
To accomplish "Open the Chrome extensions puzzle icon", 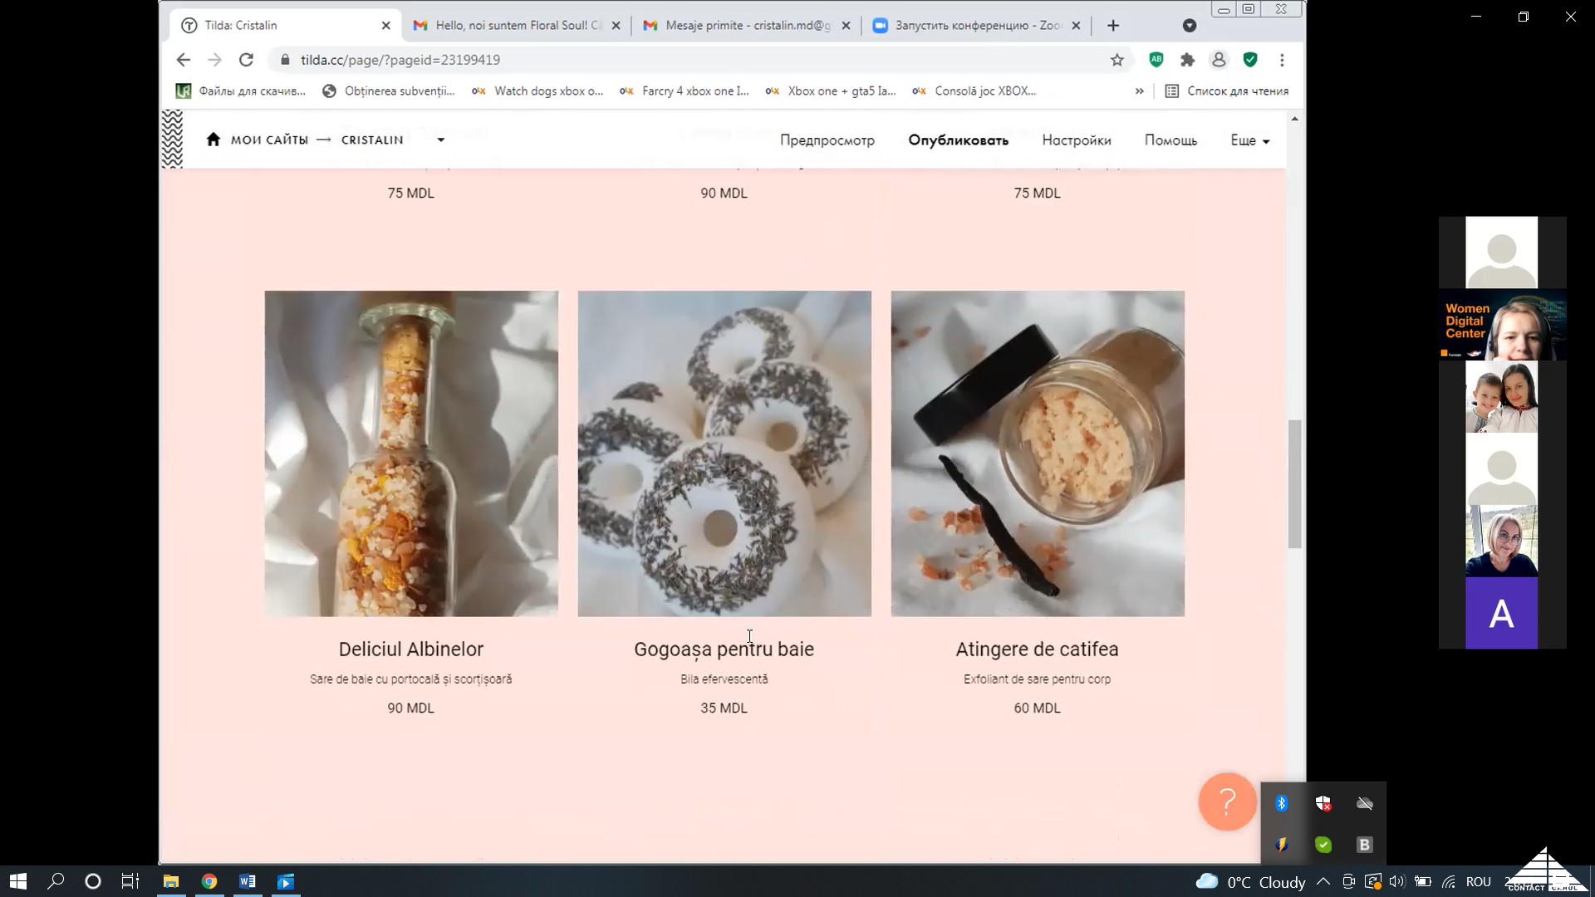I will click(1187, 60).
